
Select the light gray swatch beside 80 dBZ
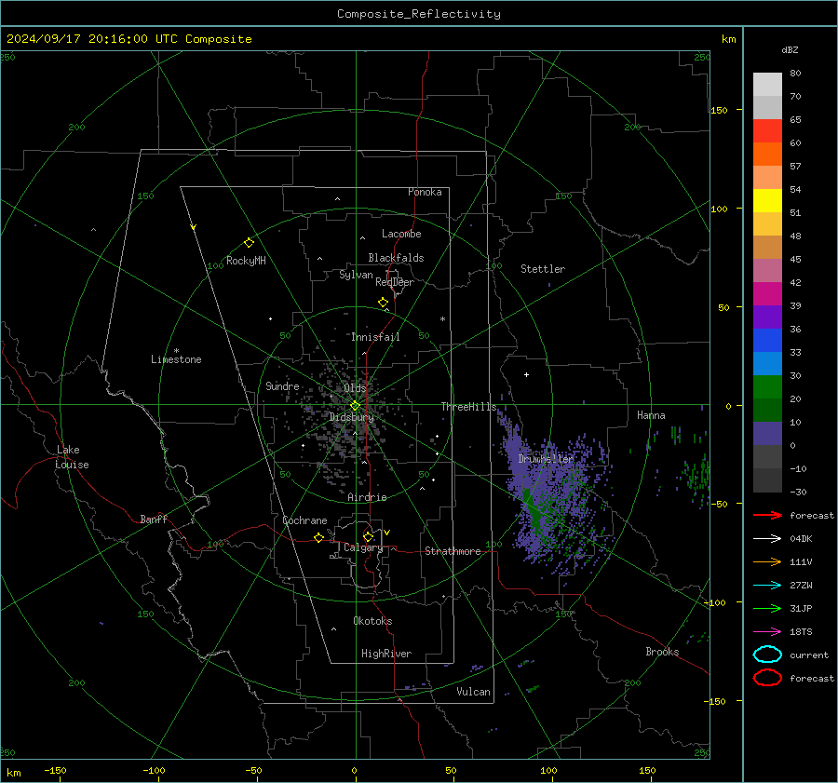tap(767, 85)
